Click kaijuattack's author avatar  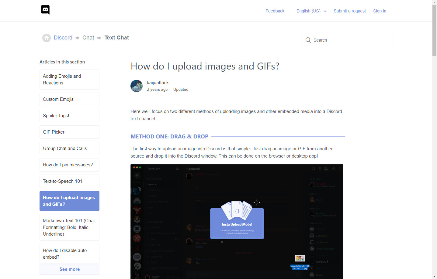[137, 86]
